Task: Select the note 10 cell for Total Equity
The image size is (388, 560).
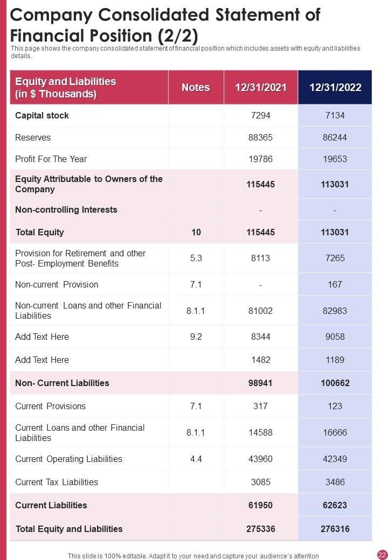Action: [x=196, y=232]
